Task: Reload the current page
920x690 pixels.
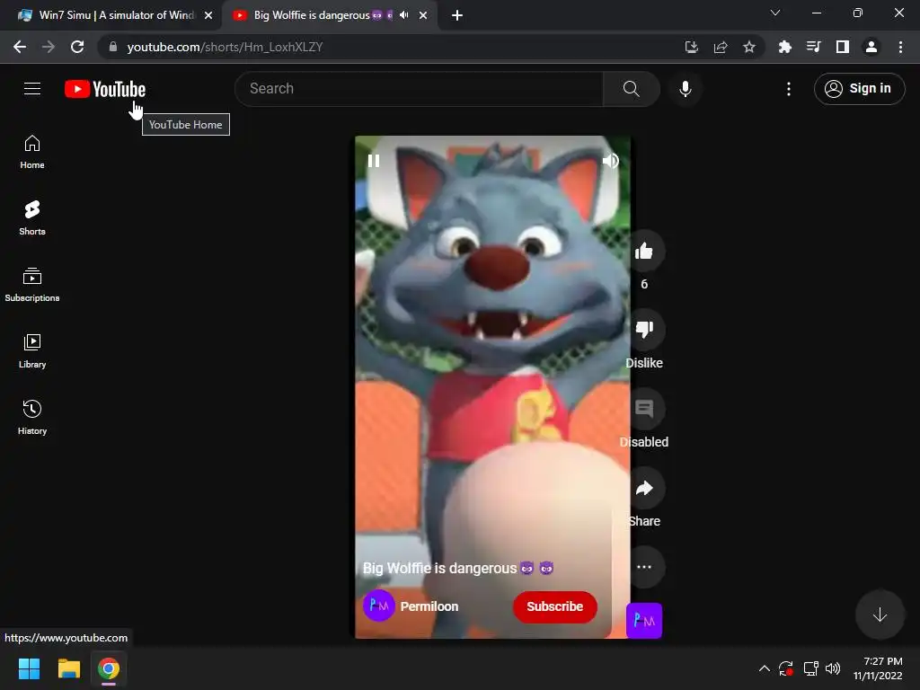Action: [77, 47]
